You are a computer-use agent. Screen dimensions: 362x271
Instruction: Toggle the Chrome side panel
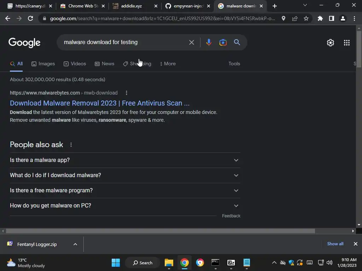tap(331, 18)
